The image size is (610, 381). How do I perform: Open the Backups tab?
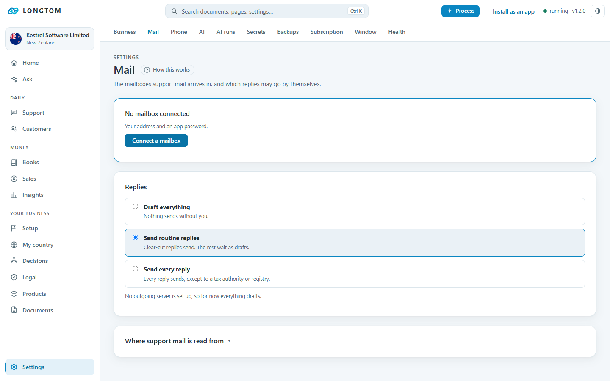(x=288, y=32)
